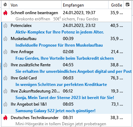
Task: Click received time 08:05
Action: (x=68, y=104)
